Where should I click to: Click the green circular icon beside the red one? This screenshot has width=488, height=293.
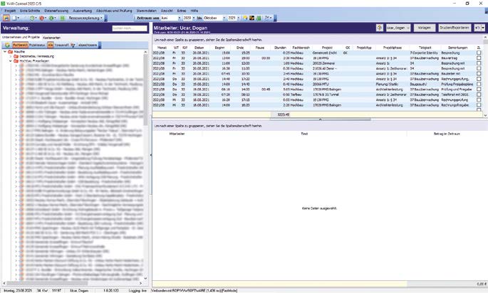tap(51, 18)
